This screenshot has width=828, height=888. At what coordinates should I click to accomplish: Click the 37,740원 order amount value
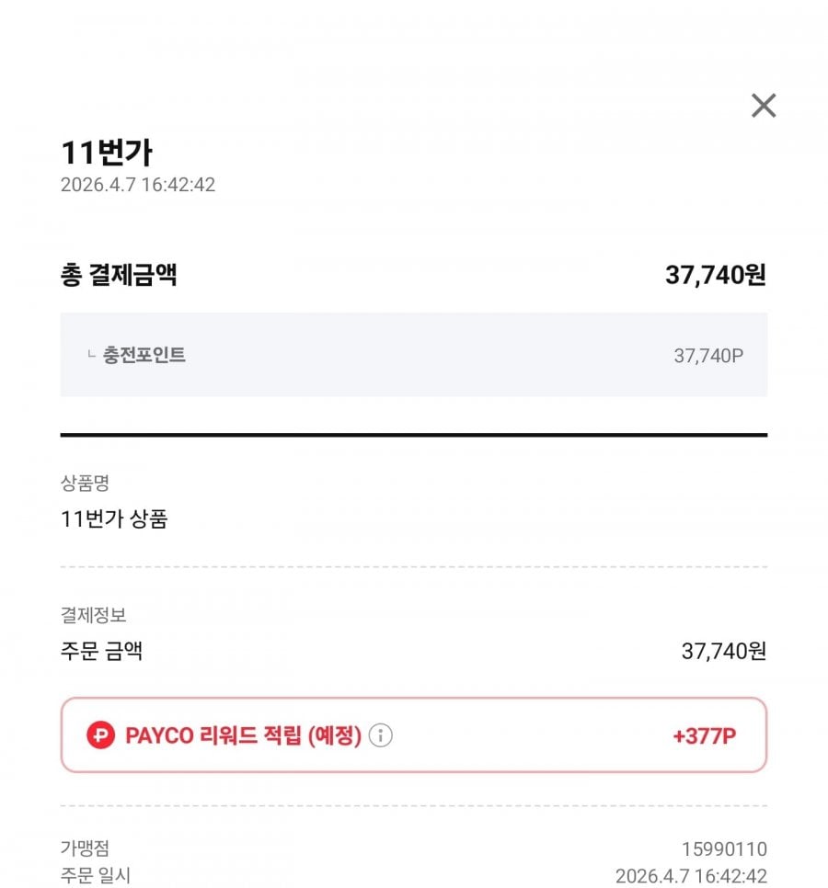pos(723,652)
